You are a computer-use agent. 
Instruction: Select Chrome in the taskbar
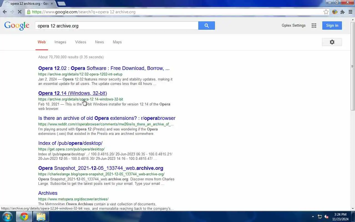coord(24,216)
